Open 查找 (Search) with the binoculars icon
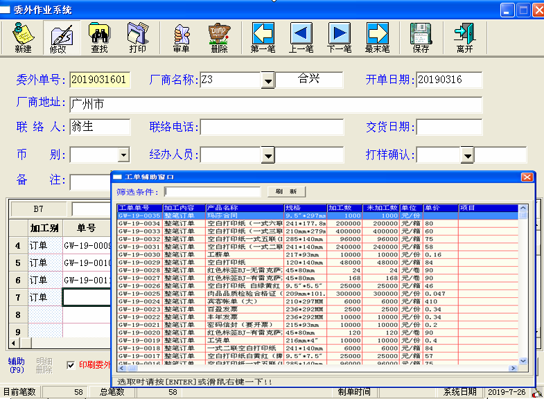 click(99, 37)
